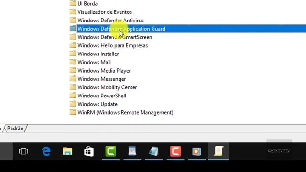306x172 pixels.
Task: Select Windows Update entry
Action: pos(98,104)
